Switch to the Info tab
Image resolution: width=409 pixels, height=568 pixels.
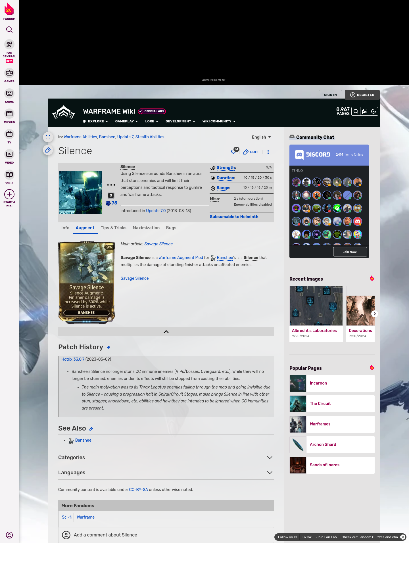click(x=65, y=228)
